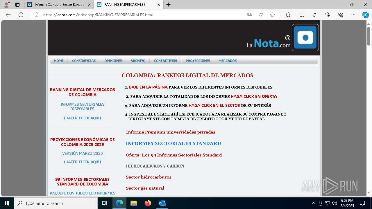This screenshot has height=209, width=372.
Task: View site information lock icon
Action: point(37,15)
